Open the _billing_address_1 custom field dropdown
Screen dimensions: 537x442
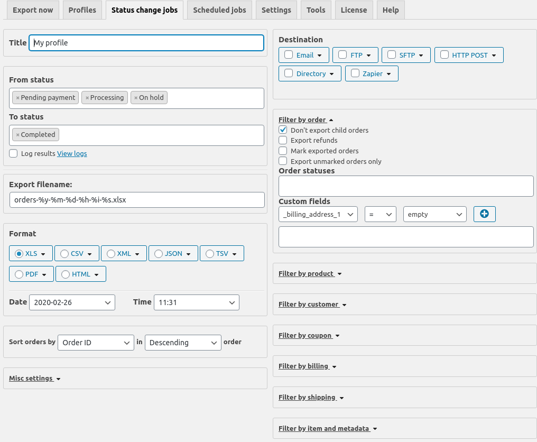[318, 214]
